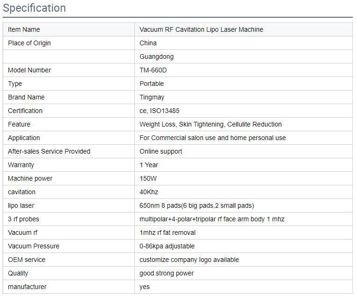The height and width of the screenshot is (296, 357).
Task: Click the Tingmay brand name value
Action: 152,97
